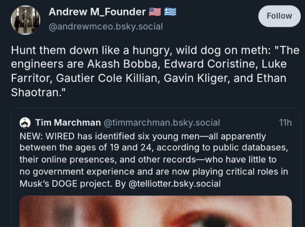This screenshot has width=305, height=227.
Task: Open the embedded image in quoted post
Action: 155,211
